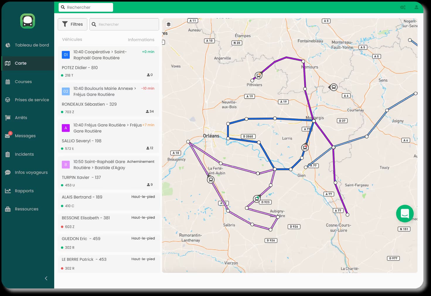Click the top bar Rechercher search field

(x=86, y=7)
